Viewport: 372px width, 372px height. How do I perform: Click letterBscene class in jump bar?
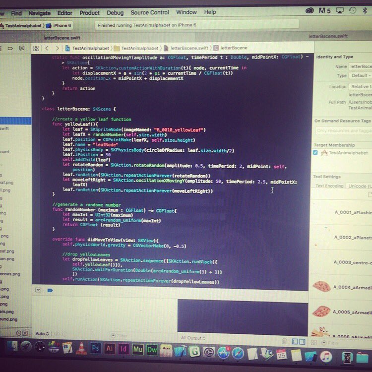point(231,48)
